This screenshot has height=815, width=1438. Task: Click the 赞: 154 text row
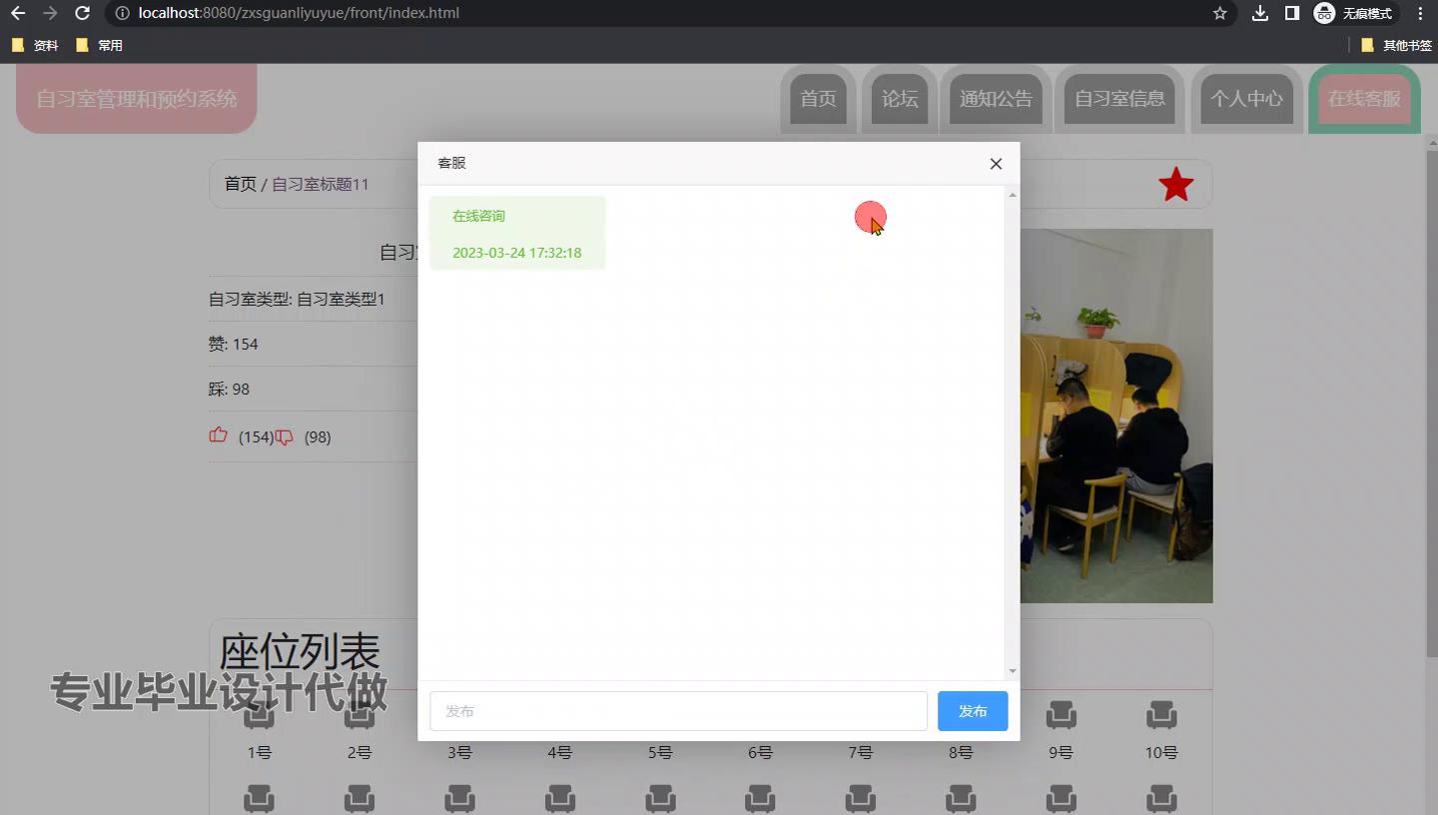click(233, 344)
